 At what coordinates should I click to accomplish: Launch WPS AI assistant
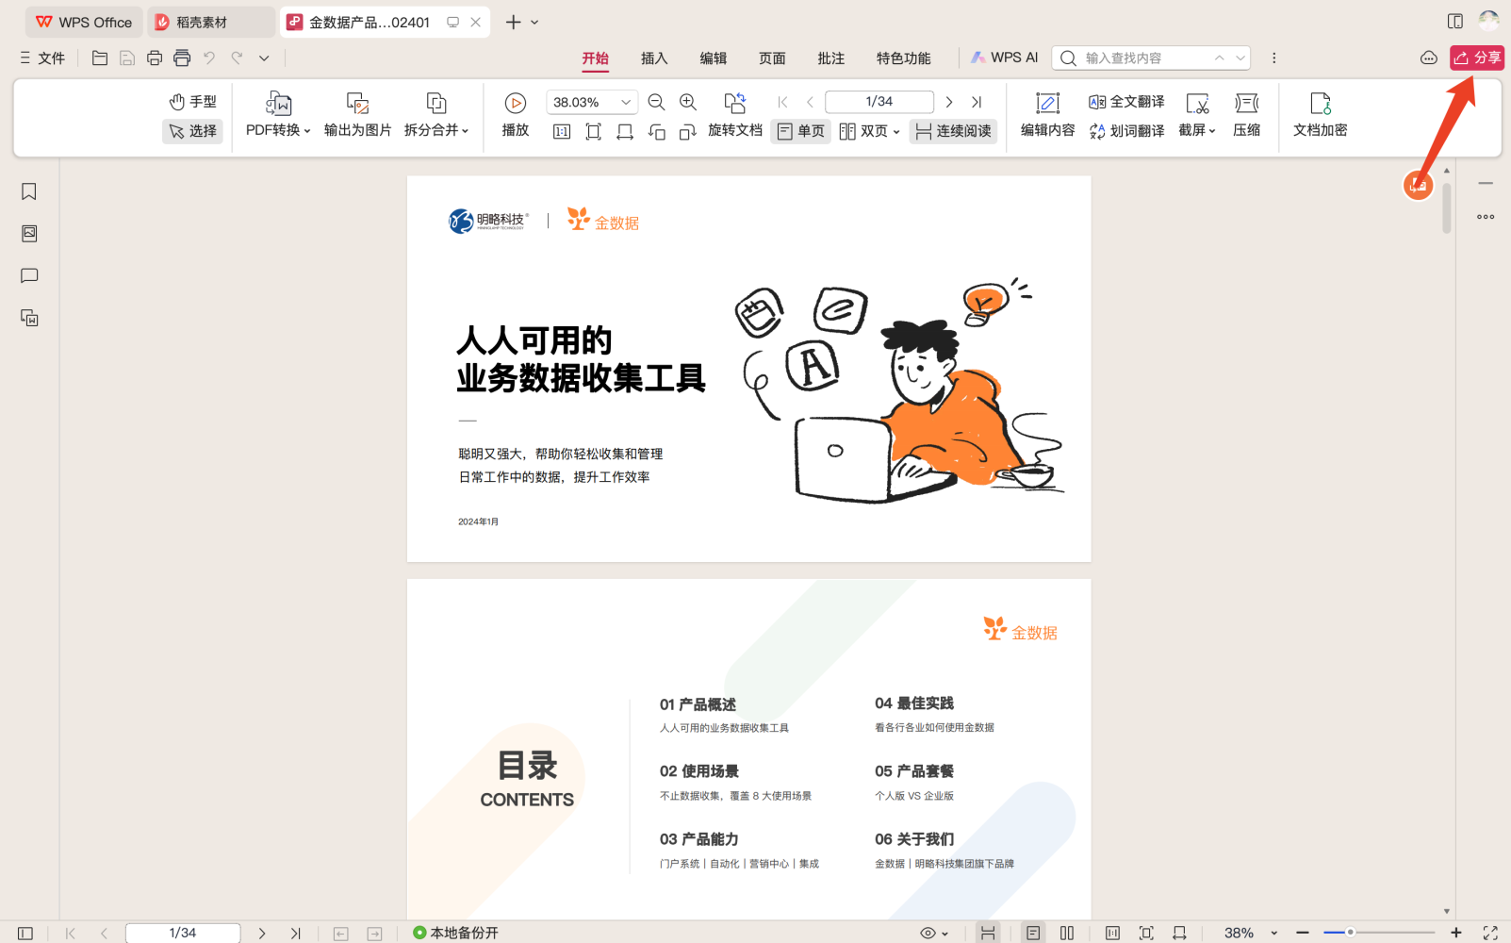[x=1005, y=58]
